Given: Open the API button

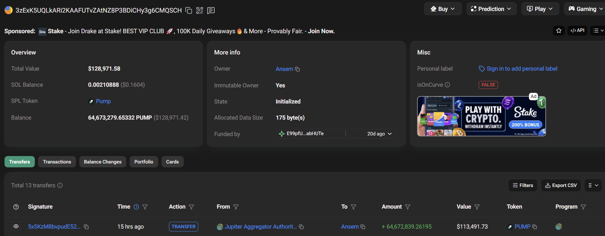Looking at the screenshot, I should point(577,31).
